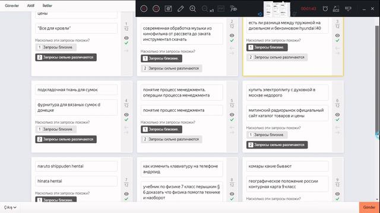Switch to the Aktif tab
This screenshot has height=213, width=380.
[x=30, y=5]
